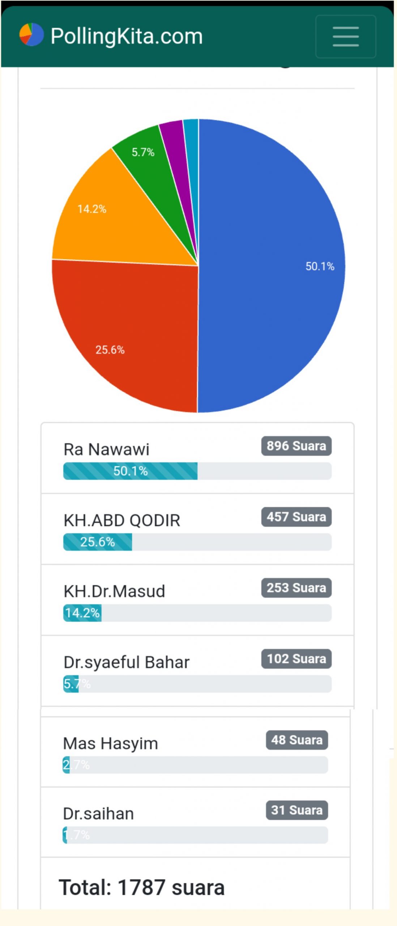The image size is (397, 926).
Task: Click the blue 50.1% pie slice
Action: pyautogui.click(x=271, y=266)
